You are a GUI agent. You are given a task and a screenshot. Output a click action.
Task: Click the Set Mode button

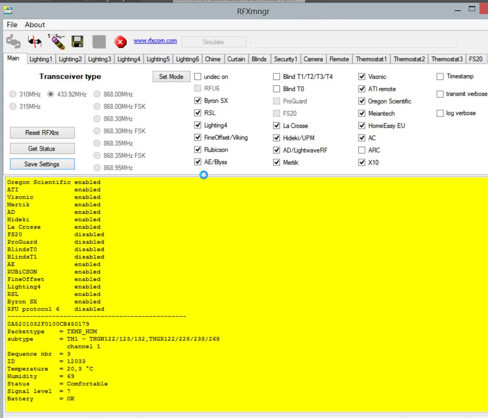(171, 77)
